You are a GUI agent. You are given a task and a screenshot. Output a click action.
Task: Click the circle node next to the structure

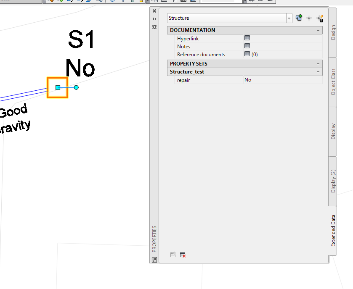click(76, 87)
